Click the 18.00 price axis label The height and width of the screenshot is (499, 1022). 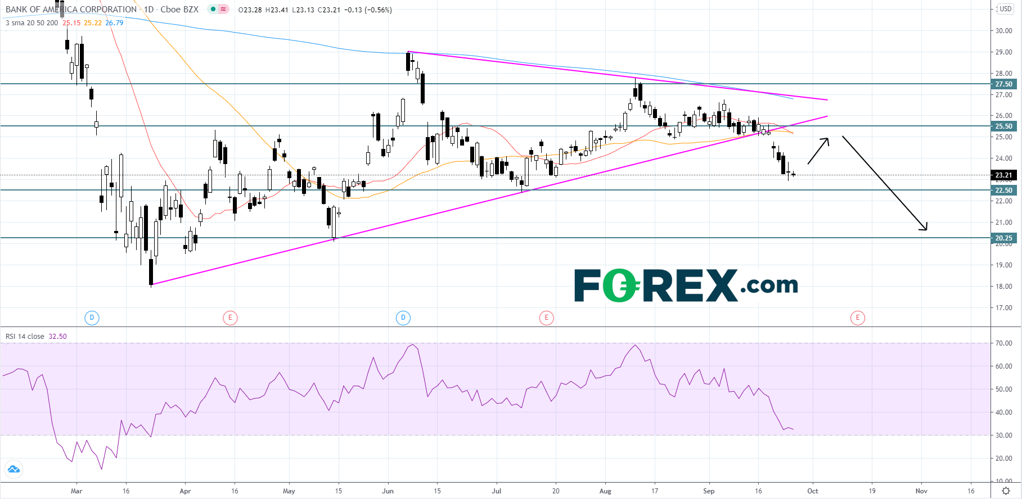[x=1004, y=287]
